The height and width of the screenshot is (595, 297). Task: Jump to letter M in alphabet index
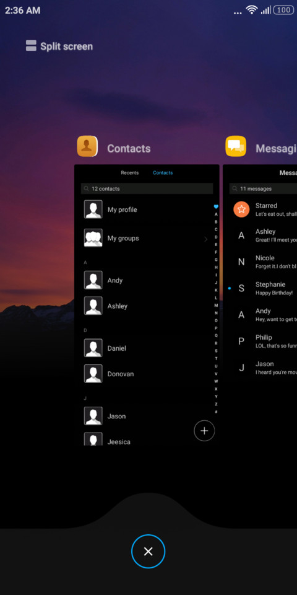[x=216, y=305]
